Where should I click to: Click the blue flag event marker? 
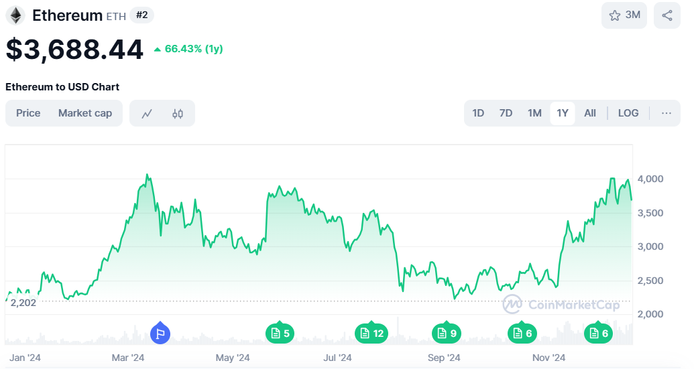[160, 332]
